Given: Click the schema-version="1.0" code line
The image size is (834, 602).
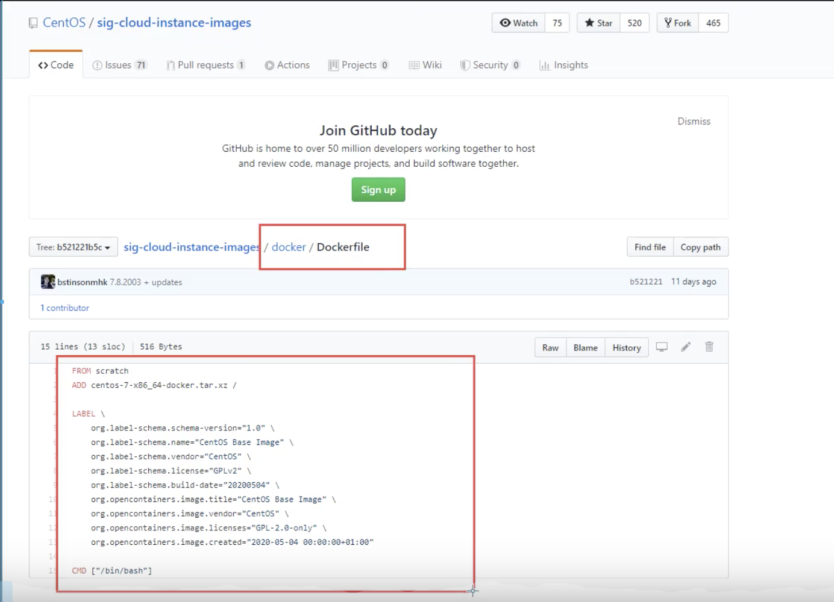Looking at the screenshot, I should click(183, 428).
